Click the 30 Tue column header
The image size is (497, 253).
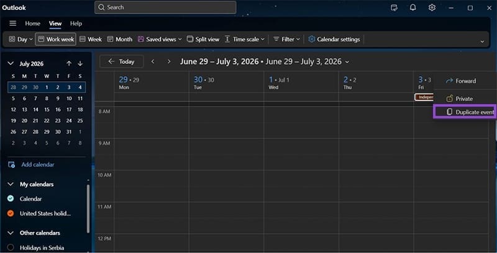226,82
